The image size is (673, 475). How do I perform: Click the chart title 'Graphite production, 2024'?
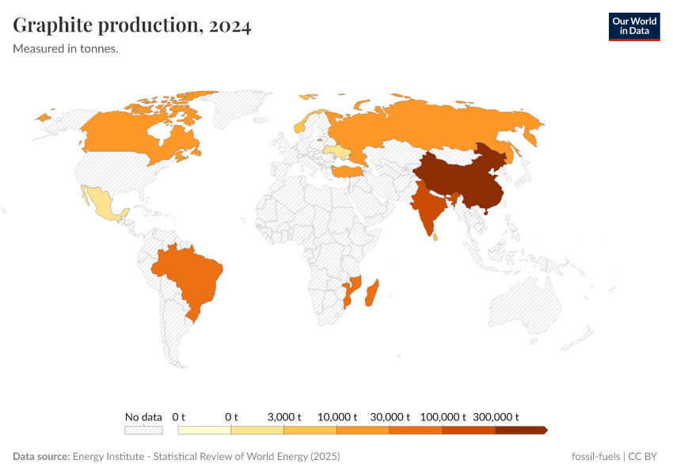132,25
